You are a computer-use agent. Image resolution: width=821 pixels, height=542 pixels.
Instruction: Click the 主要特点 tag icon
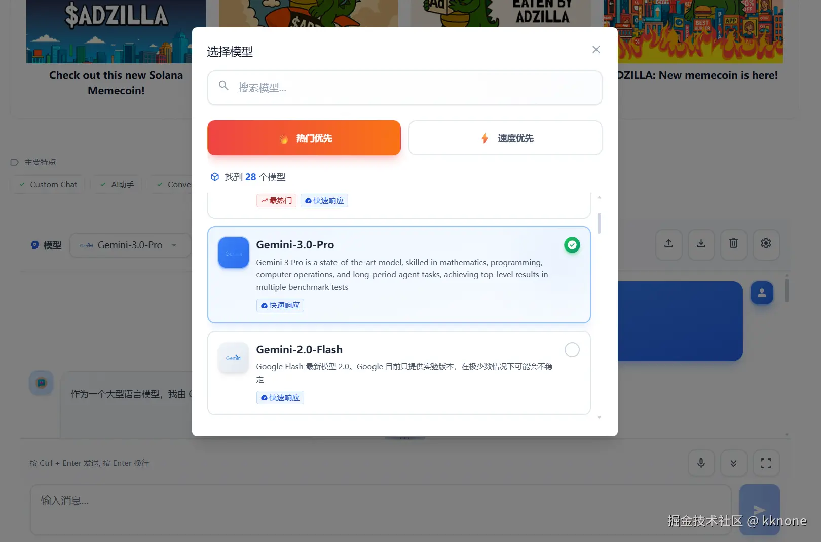click(x=14, y=162)
